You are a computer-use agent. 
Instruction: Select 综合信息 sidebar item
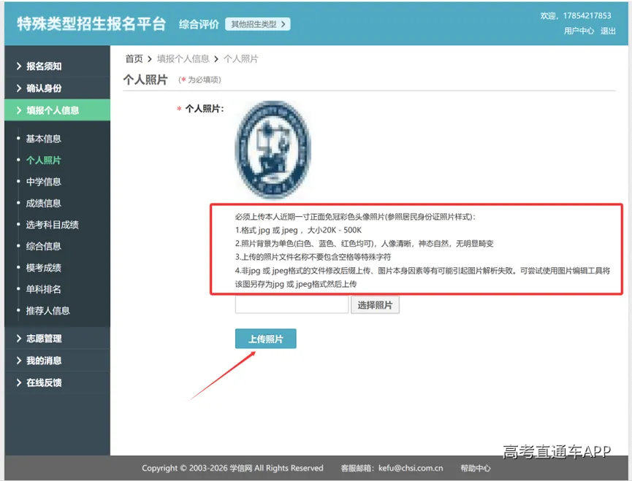tap(44, 246)
